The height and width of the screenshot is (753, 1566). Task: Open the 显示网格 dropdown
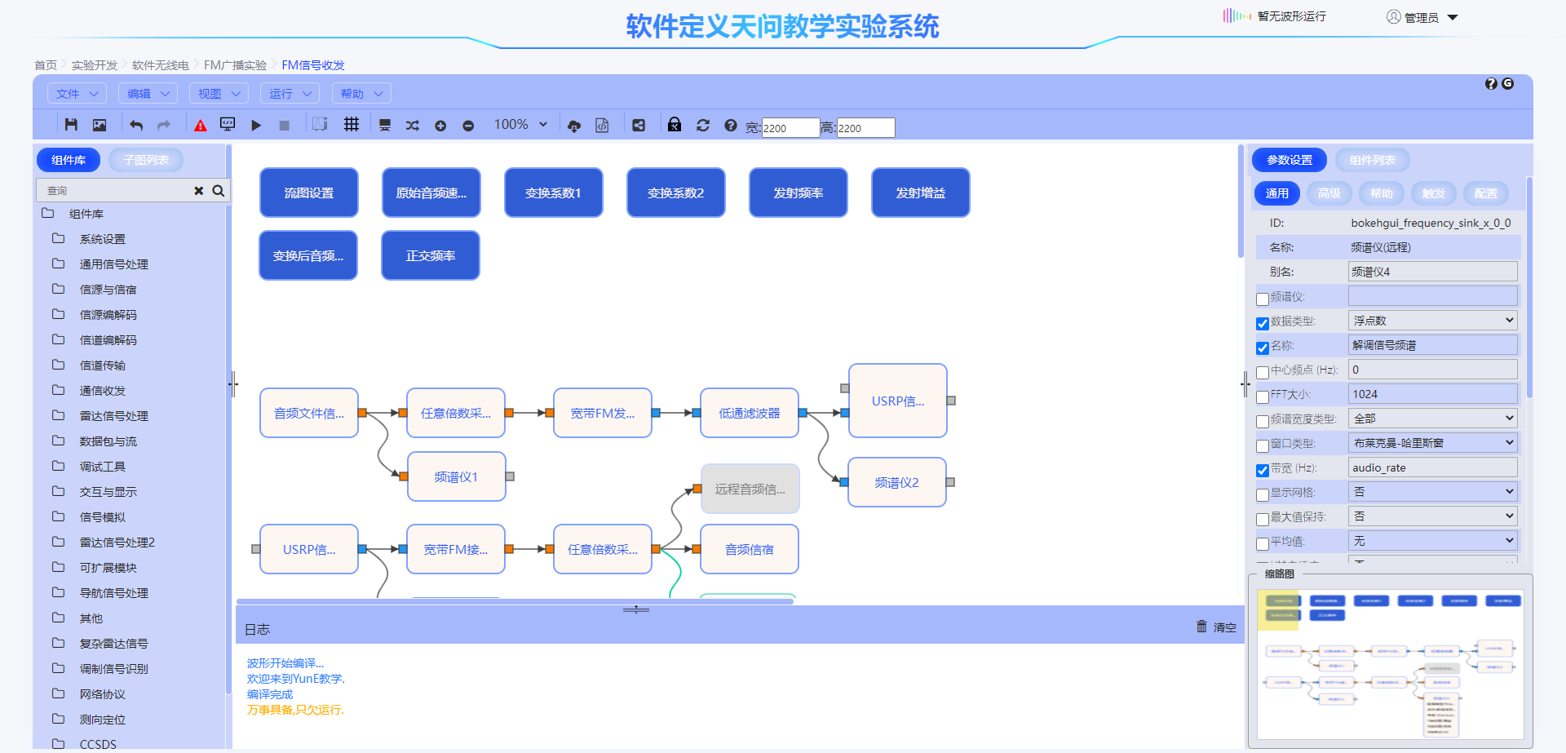pos(1433,492)
